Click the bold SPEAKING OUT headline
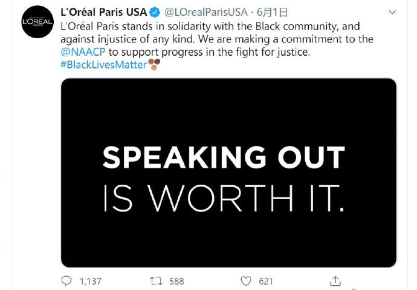417x290 pixels. [224, 159]
